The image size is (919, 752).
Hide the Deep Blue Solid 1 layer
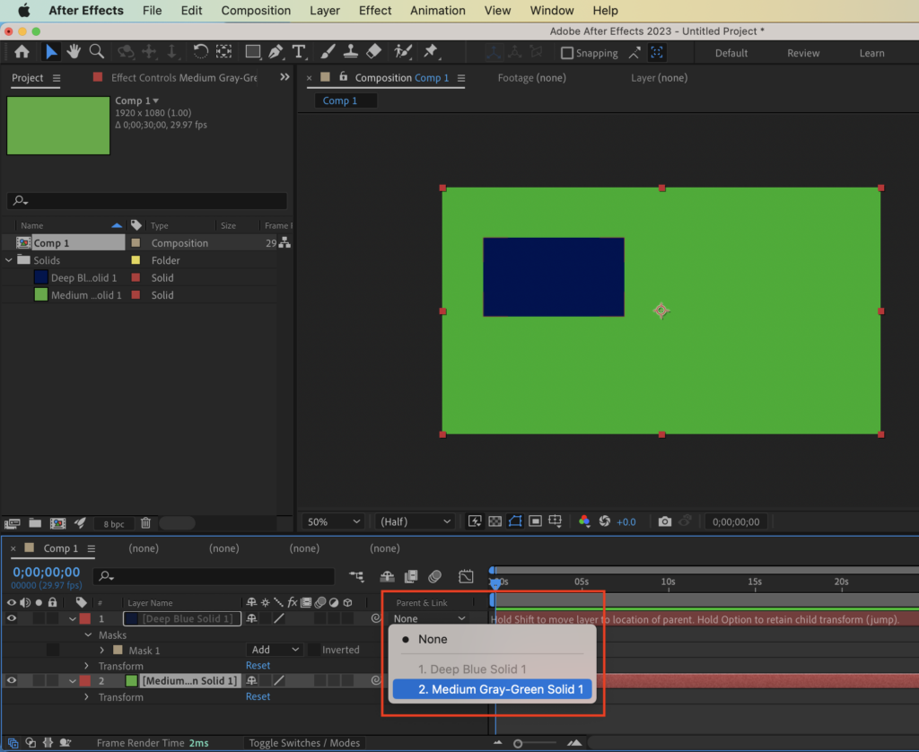(x=12, y=618)
